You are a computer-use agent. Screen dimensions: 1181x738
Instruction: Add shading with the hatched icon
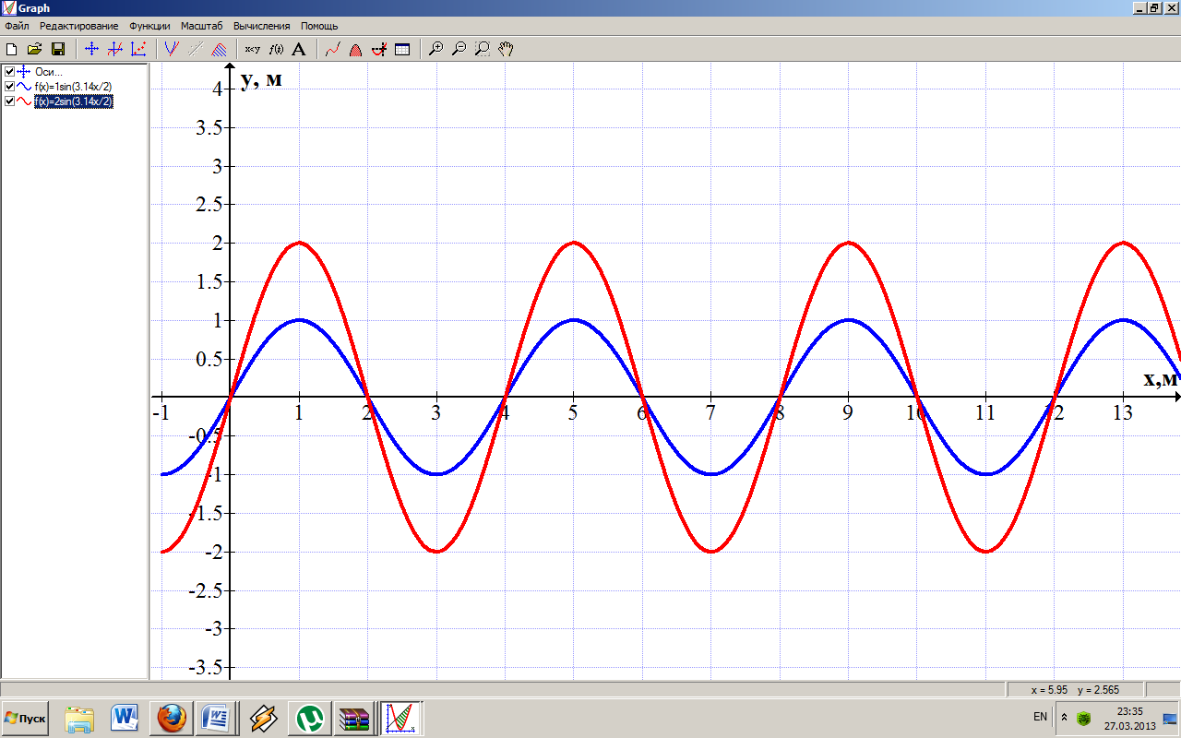pos(219,49)
